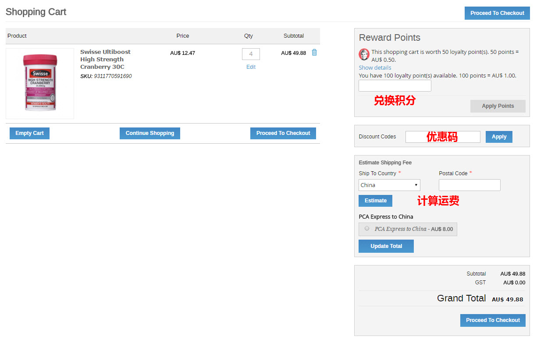Click the AU$ 12.47 unit price

(x=183, y=53)
